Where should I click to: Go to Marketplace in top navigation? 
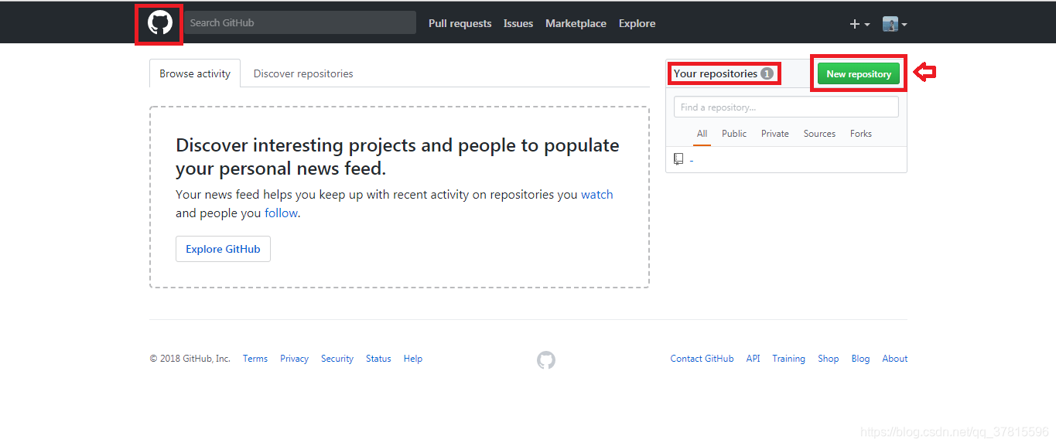tap(576, 23)
